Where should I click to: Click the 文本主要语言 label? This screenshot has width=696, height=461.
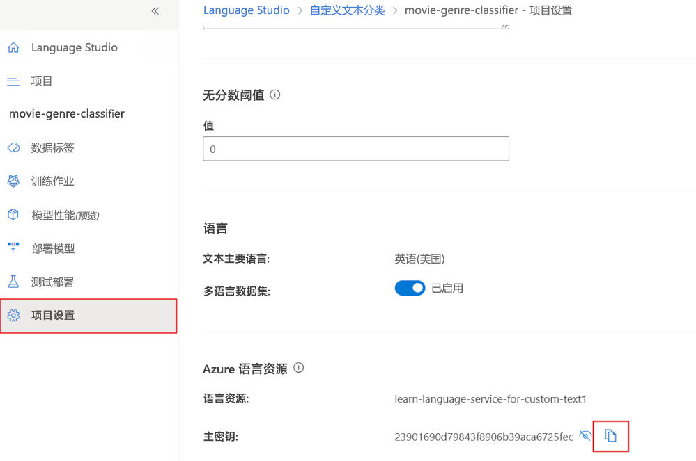pyautogui.click(x=236, y=259)
